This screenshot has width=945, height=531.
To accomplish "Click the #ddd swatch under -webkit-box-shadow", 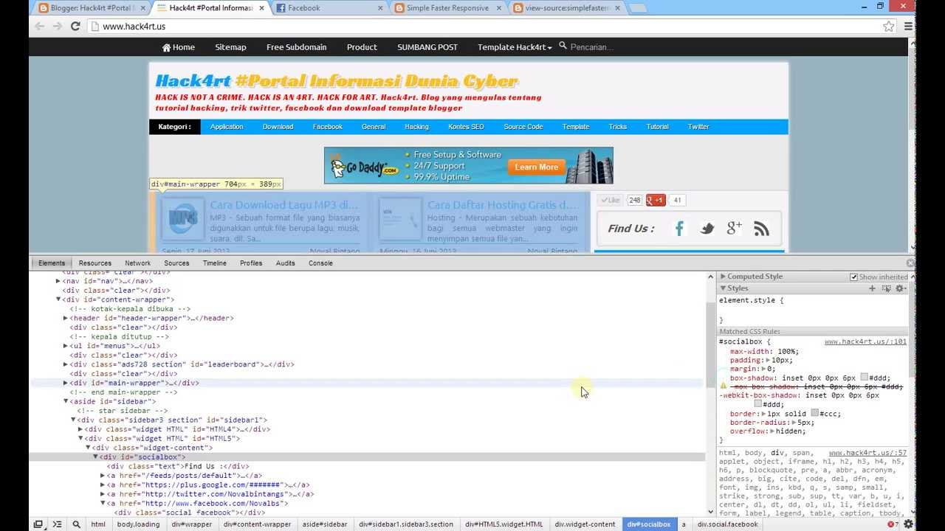I will click(x=758, y=404).
